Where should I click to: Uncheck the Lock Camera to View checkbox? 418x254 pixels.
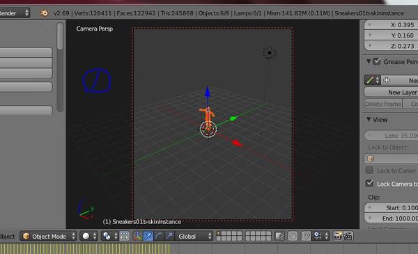(369, 184)
